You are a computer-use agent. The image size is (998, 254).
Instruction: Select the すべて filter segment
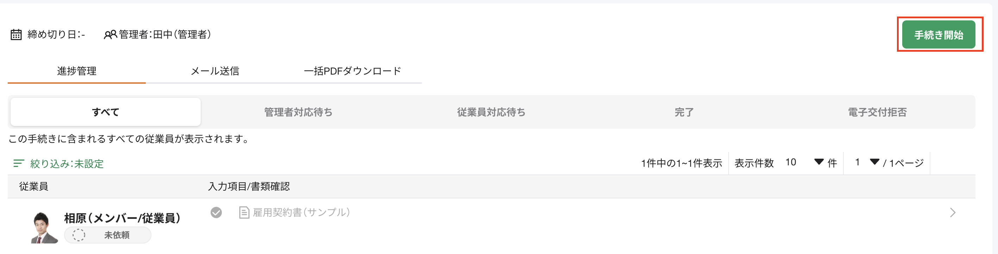105,112
